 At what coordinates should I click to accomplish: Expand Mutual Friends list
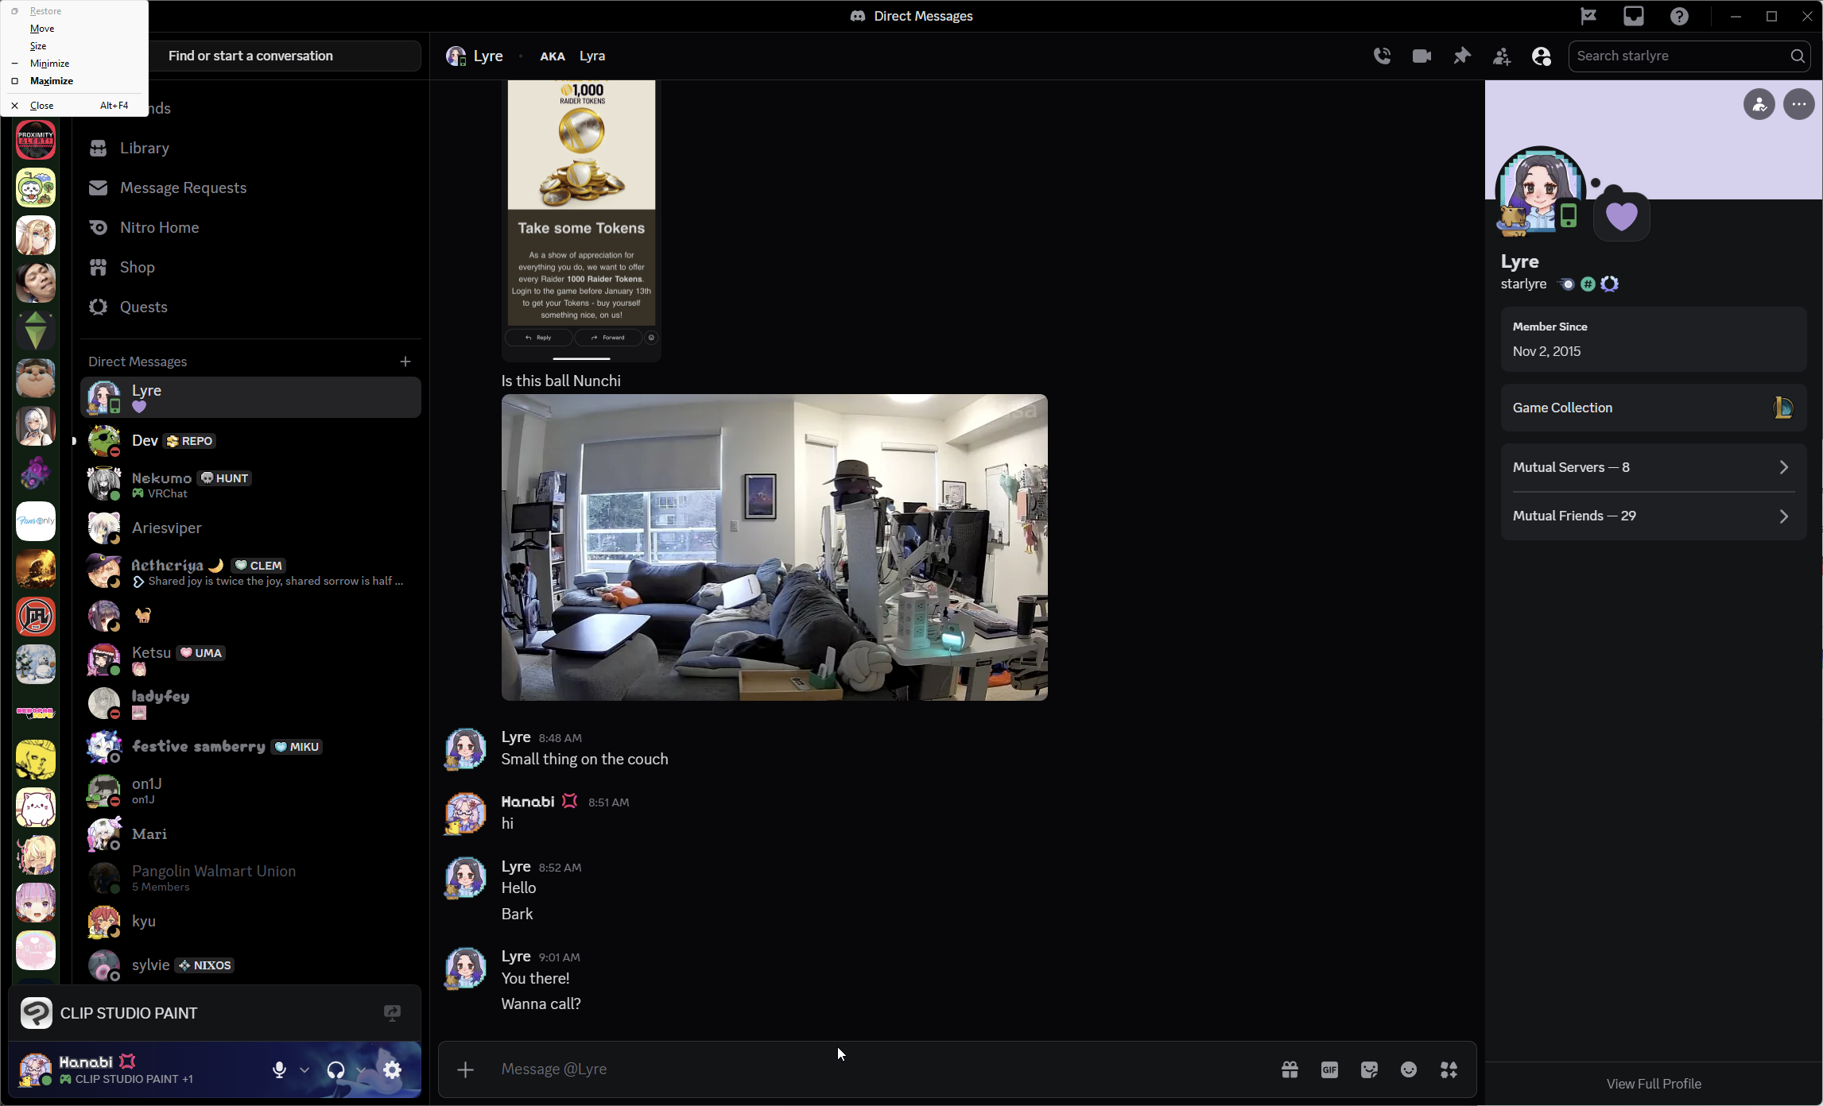(1653, 516)
